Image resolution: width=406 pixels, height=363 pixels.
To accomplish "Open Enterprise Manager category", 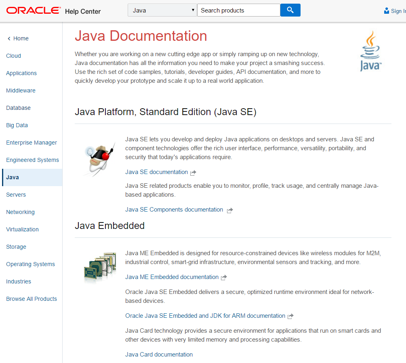I will (32, 143).
